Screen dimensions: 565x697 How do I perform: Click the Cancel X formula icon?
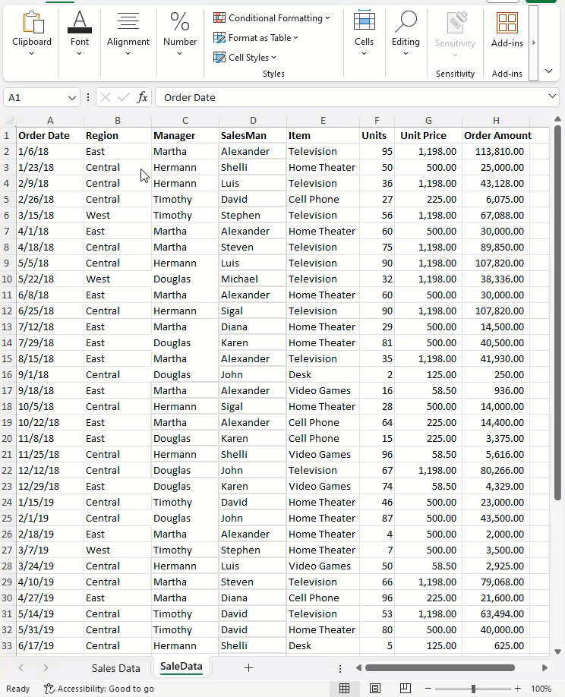point(106,97)
